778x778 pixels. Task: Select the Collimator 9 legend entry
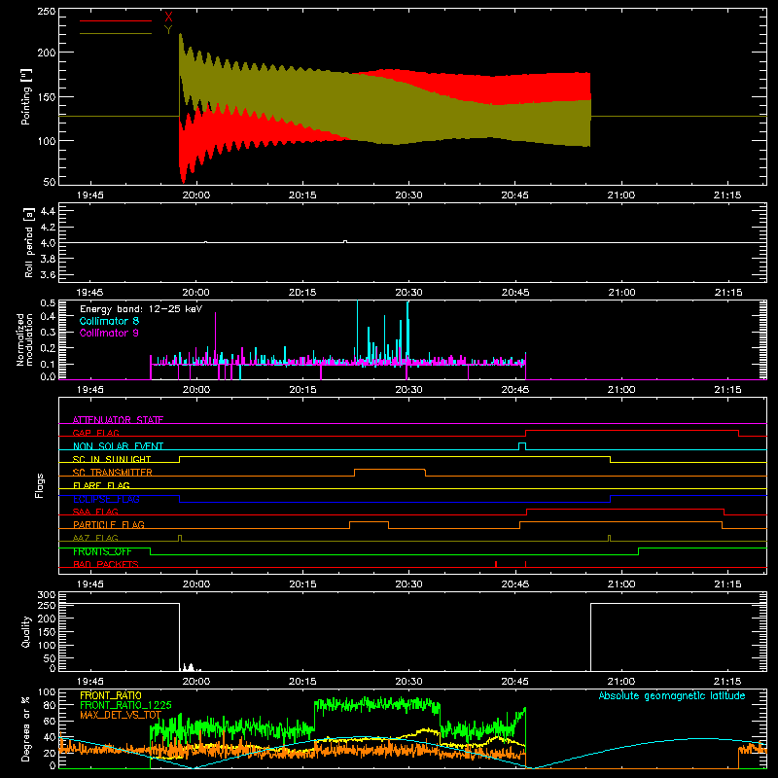(x=109, y=333)
